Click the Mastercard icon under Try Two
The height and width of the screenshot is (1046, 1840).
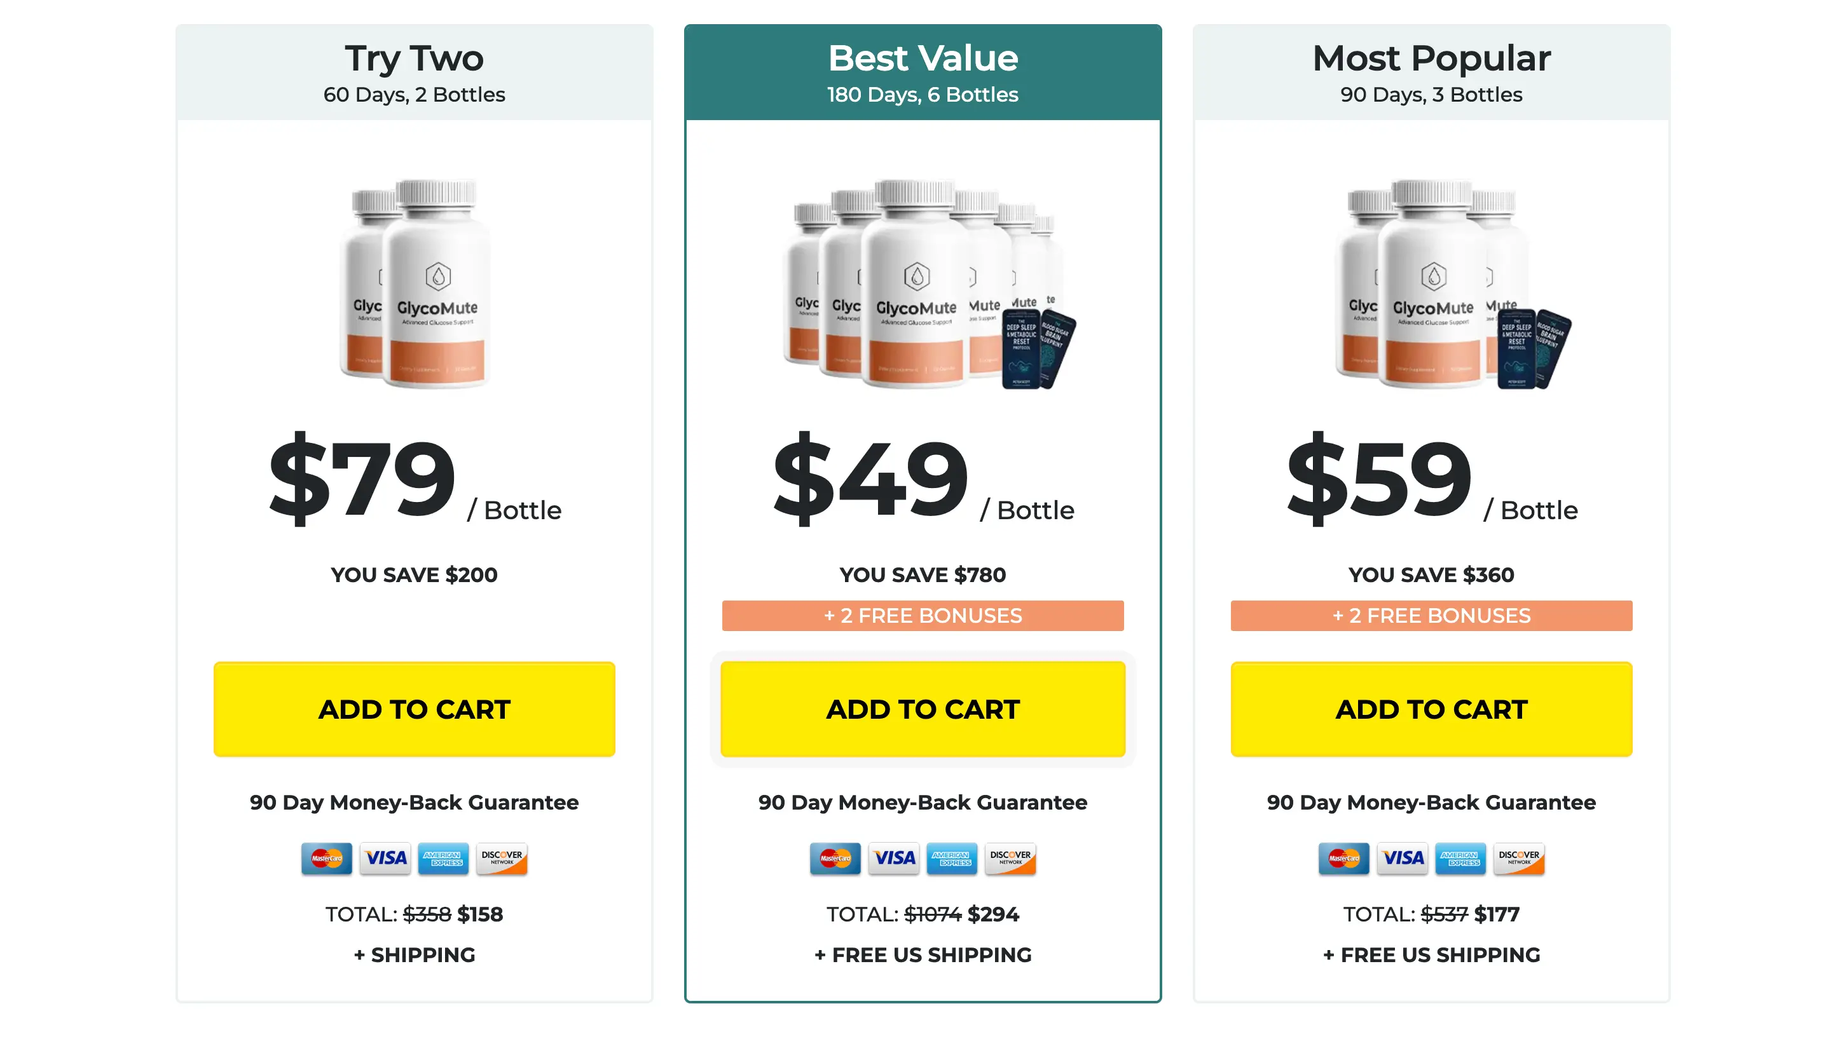[326, 858]
